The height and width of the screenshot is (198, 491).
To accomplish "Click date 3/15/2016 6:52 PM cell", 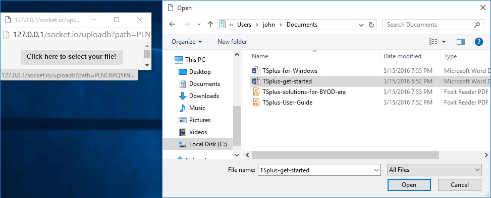I will (408, 81).
